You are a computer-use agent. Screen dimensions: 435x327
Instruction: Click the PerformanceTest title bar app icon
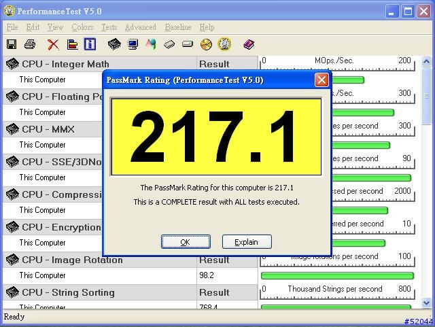pyautogui.click(x=10, y=11)
